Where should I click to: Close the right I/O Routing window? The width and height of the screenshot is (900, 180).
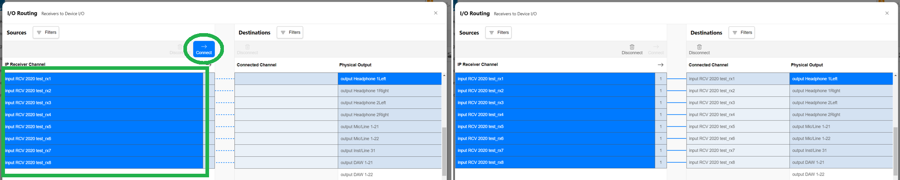(887, 13)
